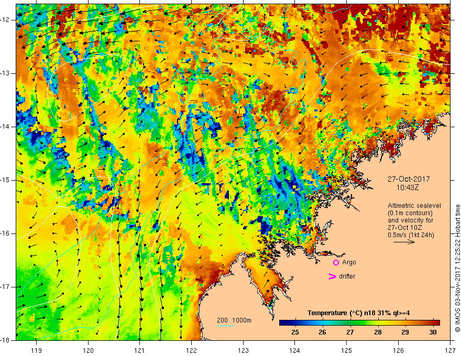Viewport: 461px width, 356px height.
Task: Click latitude axis label -14
Action: pos(5,127)
